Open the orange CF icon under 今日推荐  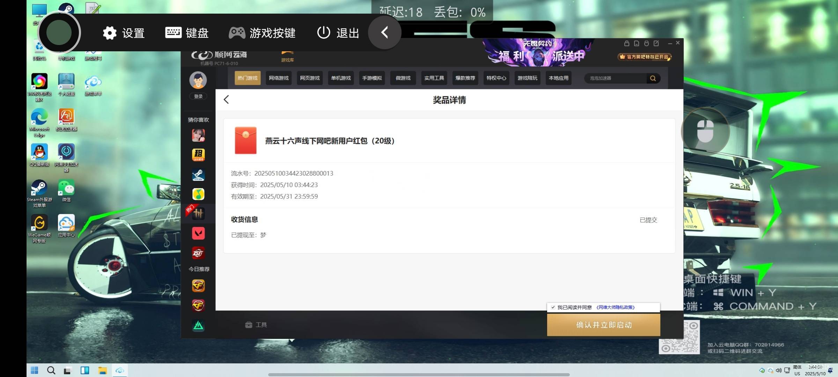pyautogui.click(x=198, y=286)
